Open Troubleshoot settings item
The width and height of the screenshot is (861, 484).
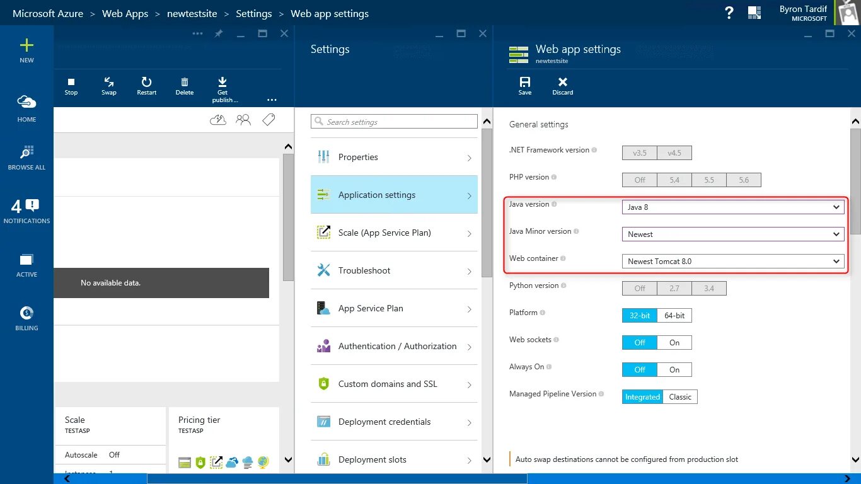pos(394,270)
